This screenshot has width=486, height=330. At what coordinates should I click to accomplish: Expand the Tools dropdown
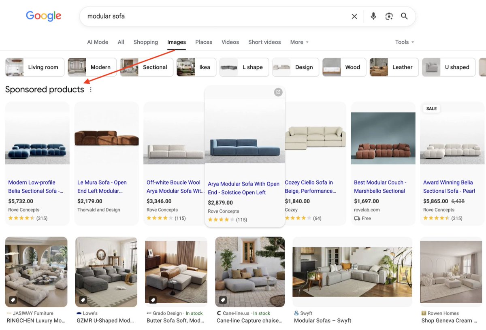coord(405,42)
